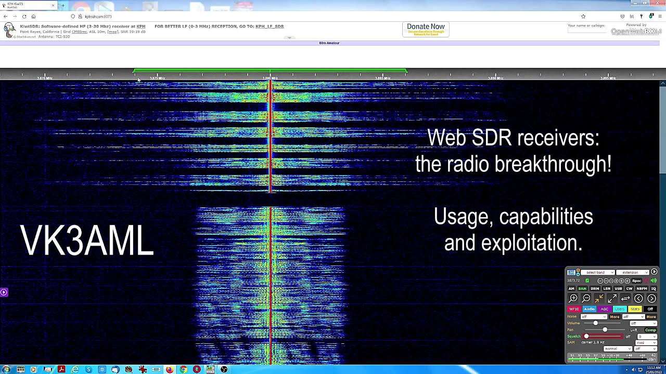Viewport: 666px width, 374px height.
Task: Click the 80m Amateur band bar
Action: coord(329,43)
